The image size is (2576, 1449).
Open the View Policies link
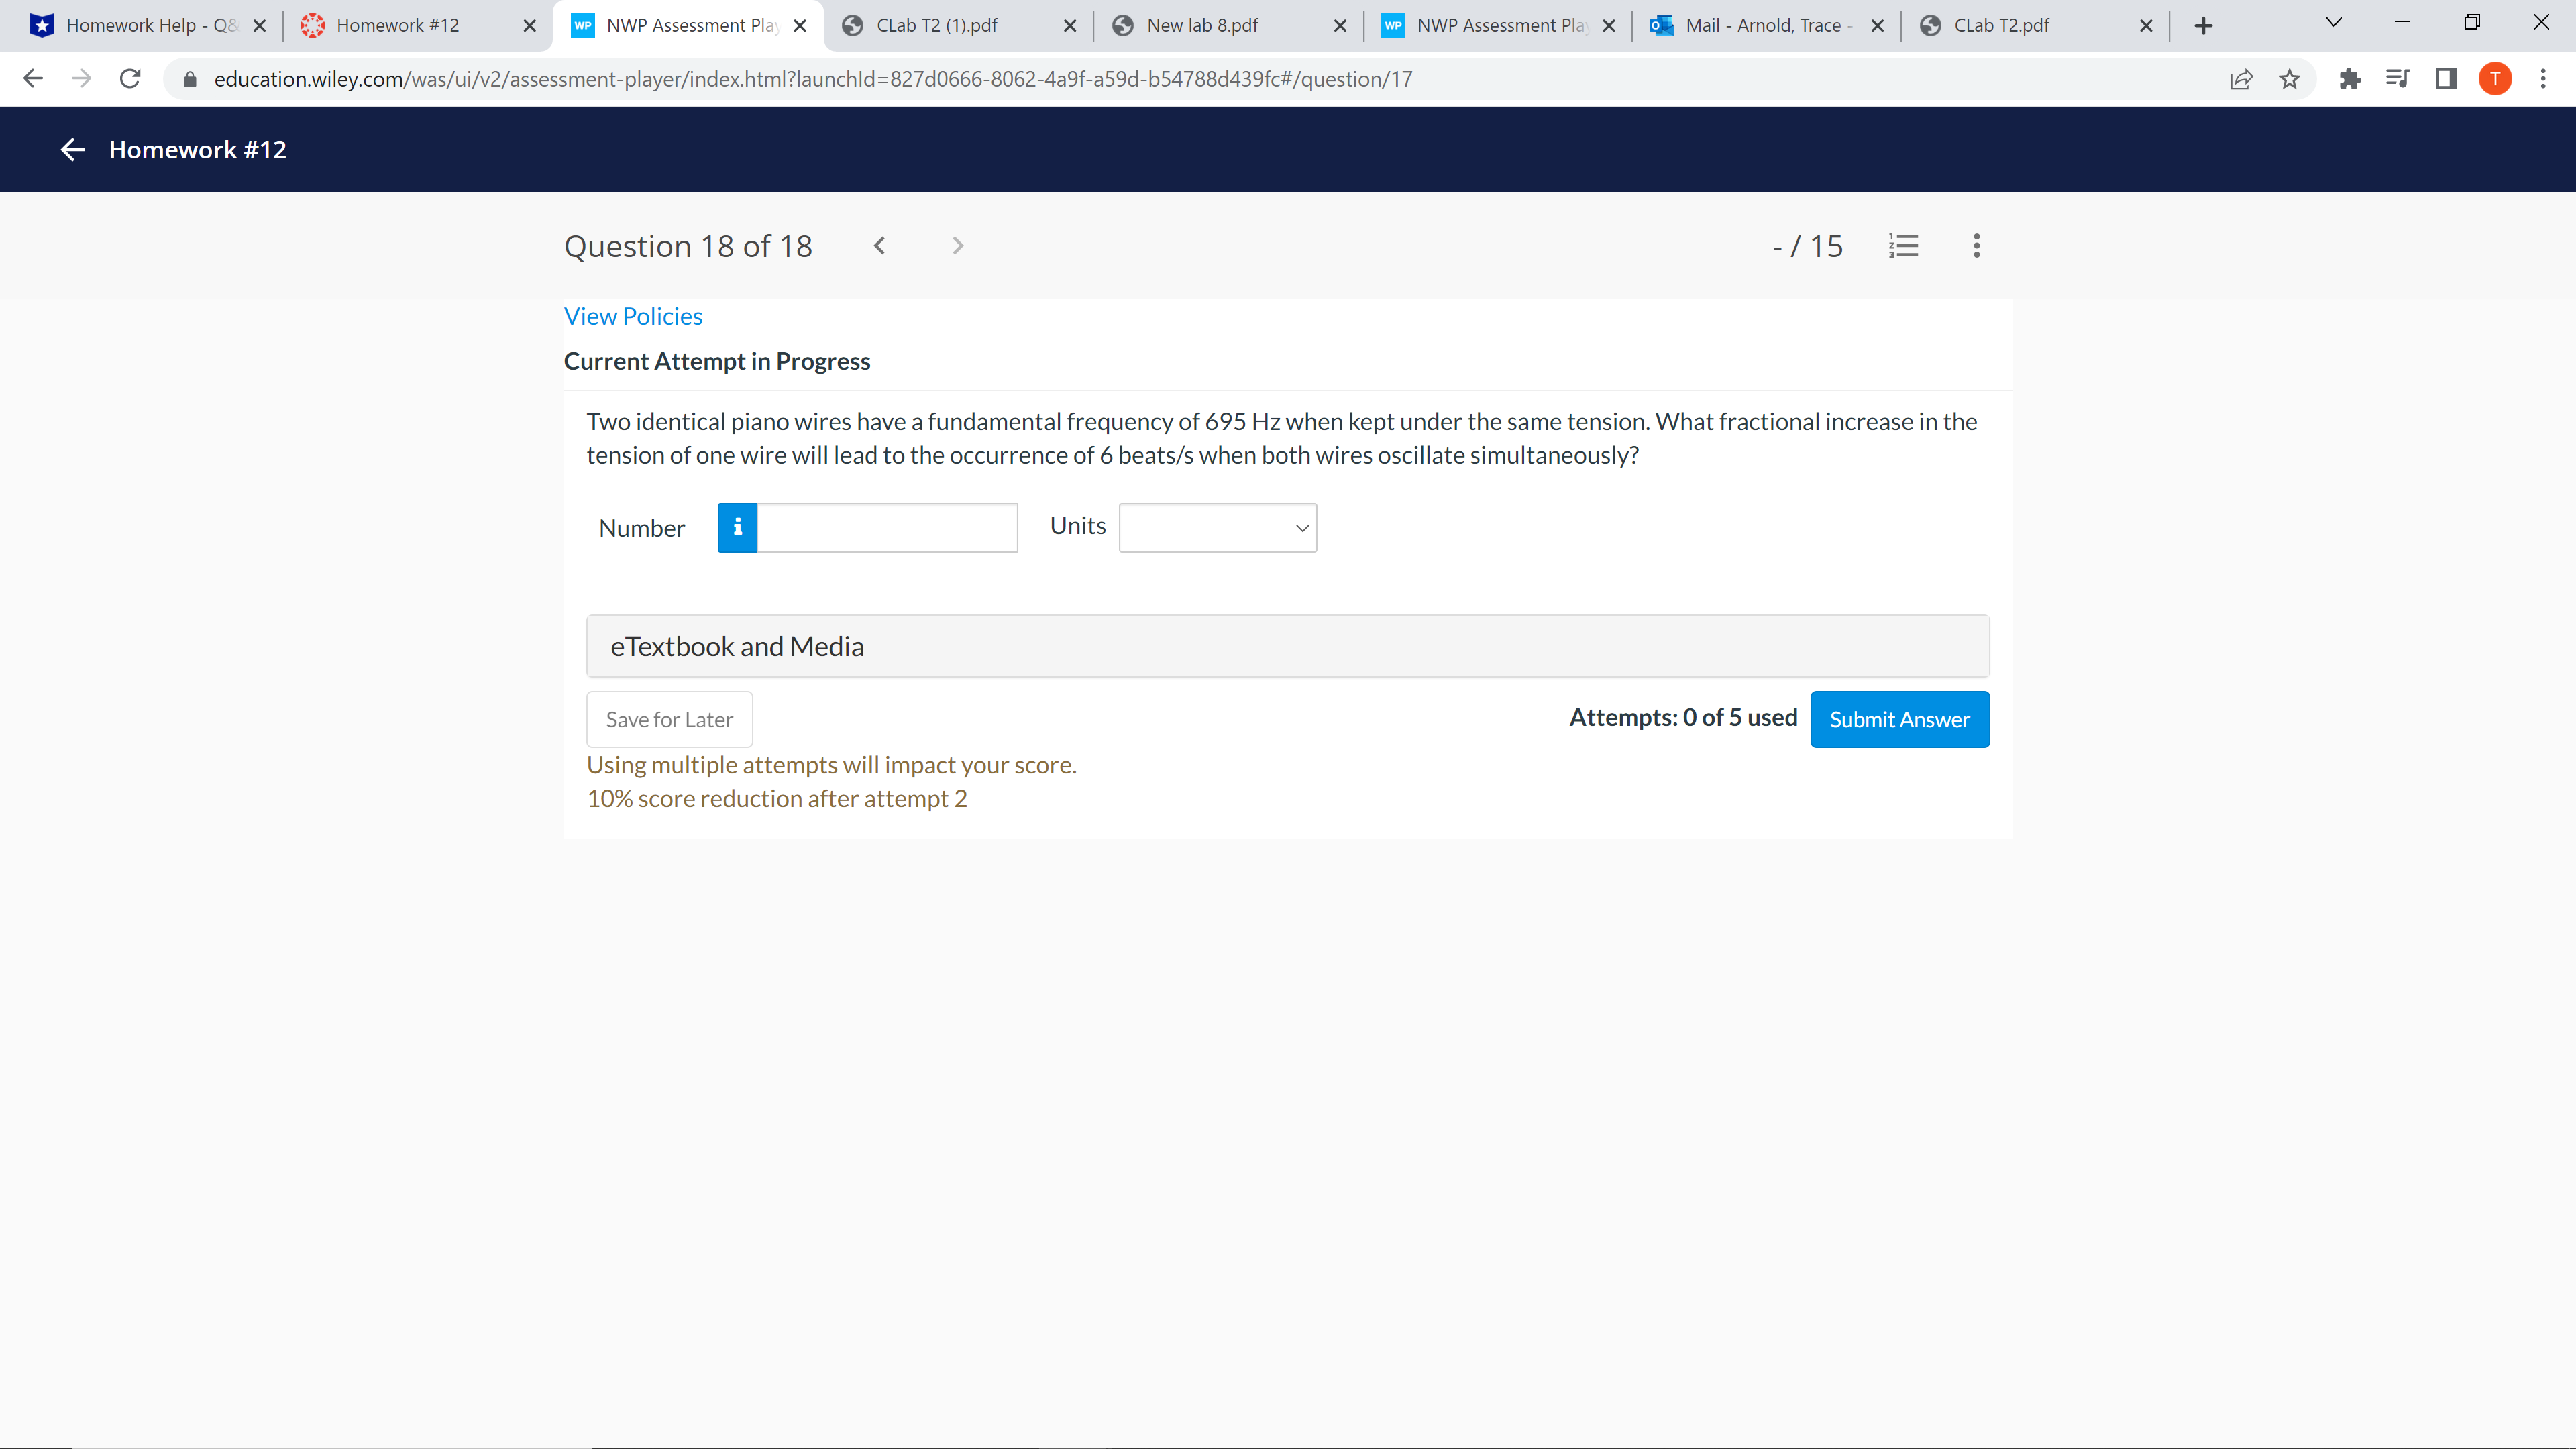point(633,316)
